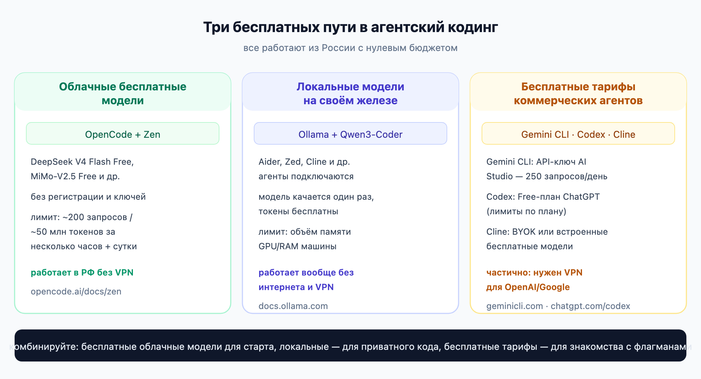Click 'GPU/RAM машины' line
701x379 pixels.
point(298,246)
